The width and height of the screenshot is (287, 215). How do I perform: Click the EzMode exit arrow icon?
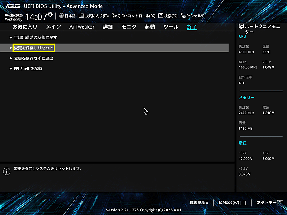[x=243, y=203]
